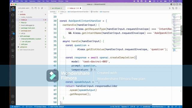
Task: Split the editor to the right
Action: click(x=176, y=8)
